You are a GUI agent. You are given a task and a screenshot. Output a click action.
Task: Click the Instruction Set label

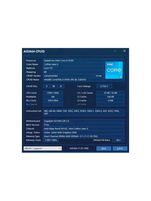(x=34, y=111)
